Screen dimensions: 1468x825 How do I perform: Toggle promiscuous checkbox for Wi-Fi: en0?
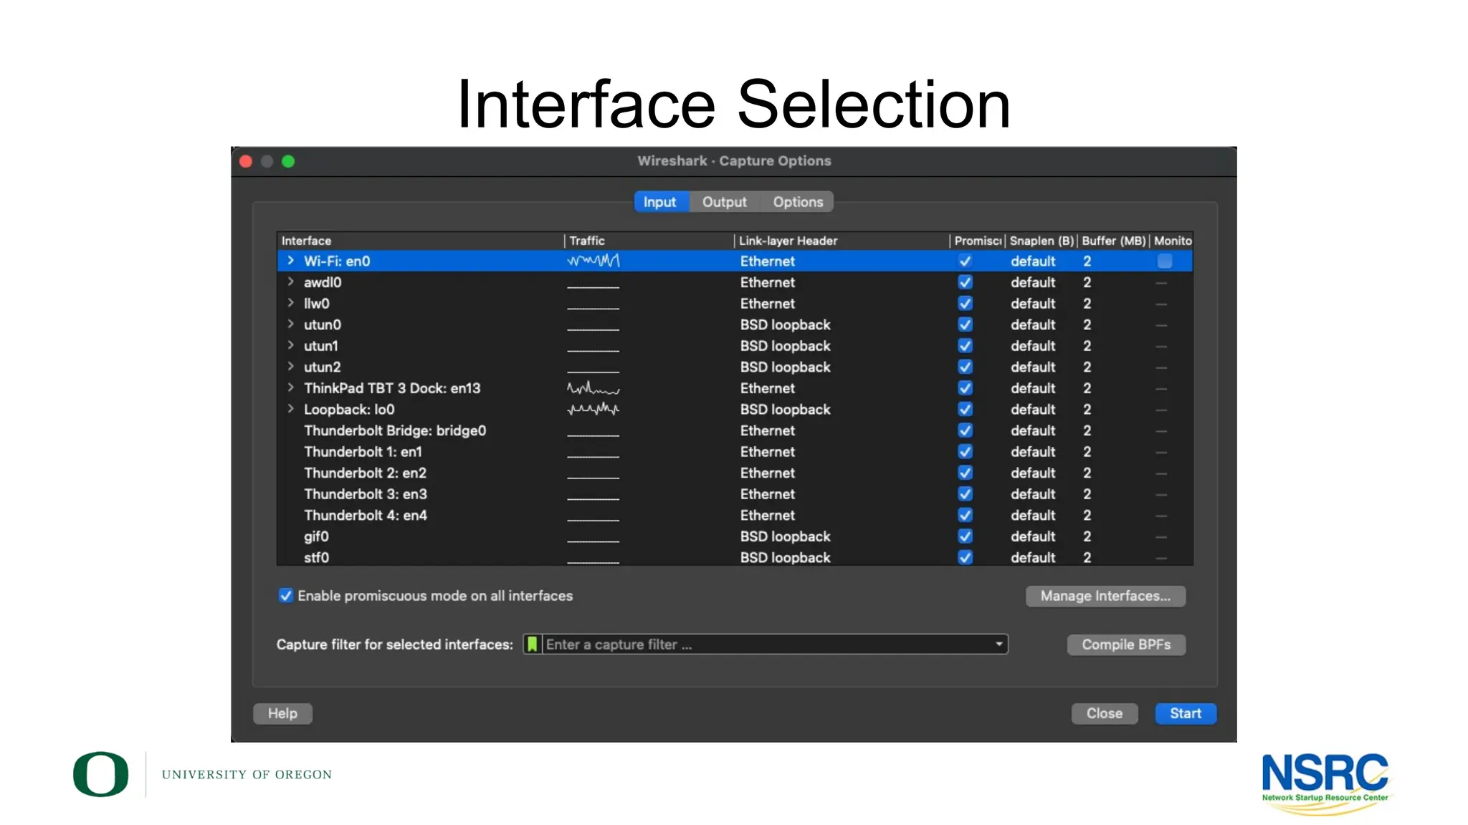[x=966, y=261]
